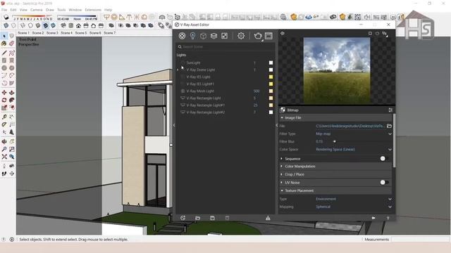Open the Extensions menu
The image size is (451, 253).
pyautogui.click(x=93, y=10)
